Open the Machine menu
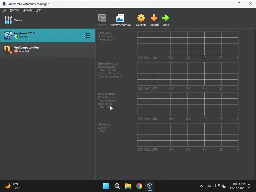The height and width of the screenshot is (192, 256). click(x=15, y=10)
